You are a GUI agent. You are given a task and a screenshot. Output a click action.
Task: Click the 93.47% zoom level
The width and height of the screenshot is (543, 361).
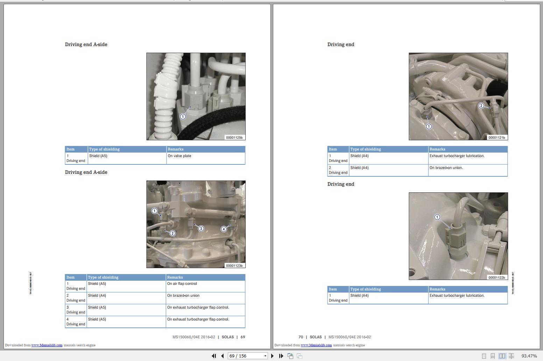point(529,356)
